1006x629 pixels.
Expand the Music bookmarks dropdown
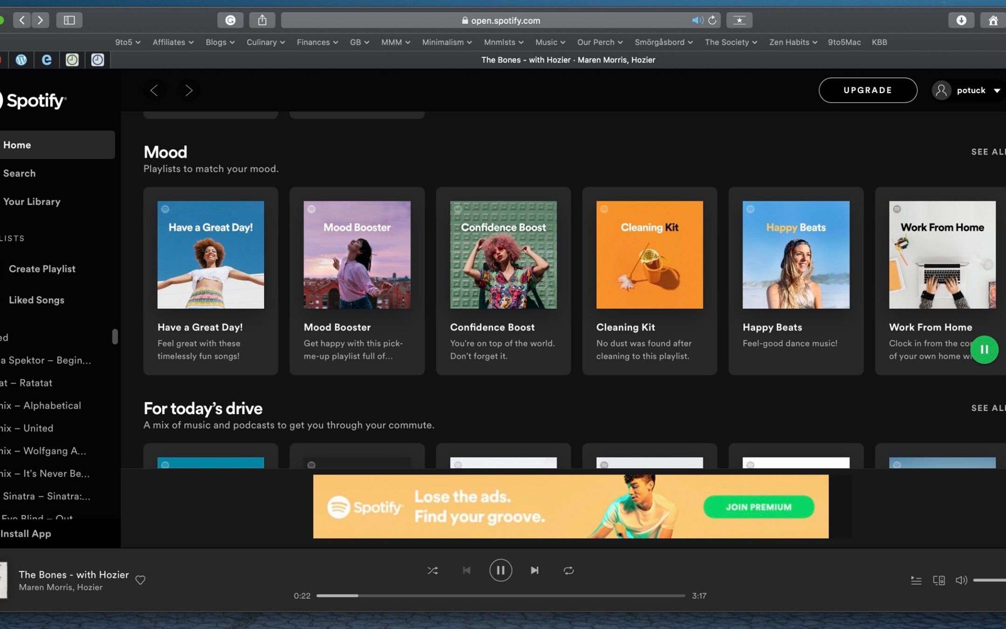(549, 42)
